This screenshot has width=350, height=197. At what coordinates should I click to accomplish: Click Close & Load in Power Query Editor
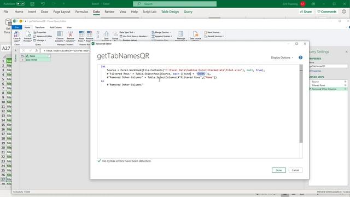pos(16,37)
